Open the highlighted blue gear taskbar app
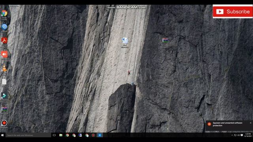This screenshot has height=142, width=253. pos(100,135)
